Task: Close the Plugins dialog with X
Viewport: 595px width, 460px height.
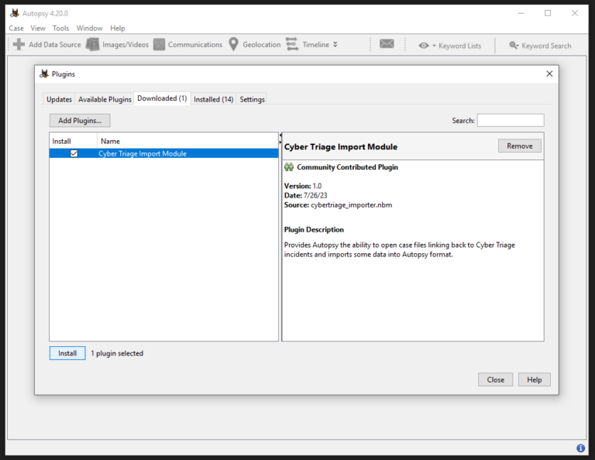Action: point(549,74)
